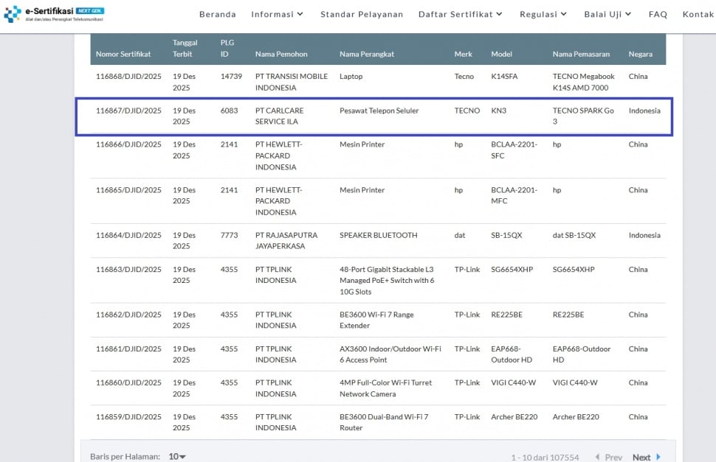Click the Prev page arrow icon

[x=597, y=457]
